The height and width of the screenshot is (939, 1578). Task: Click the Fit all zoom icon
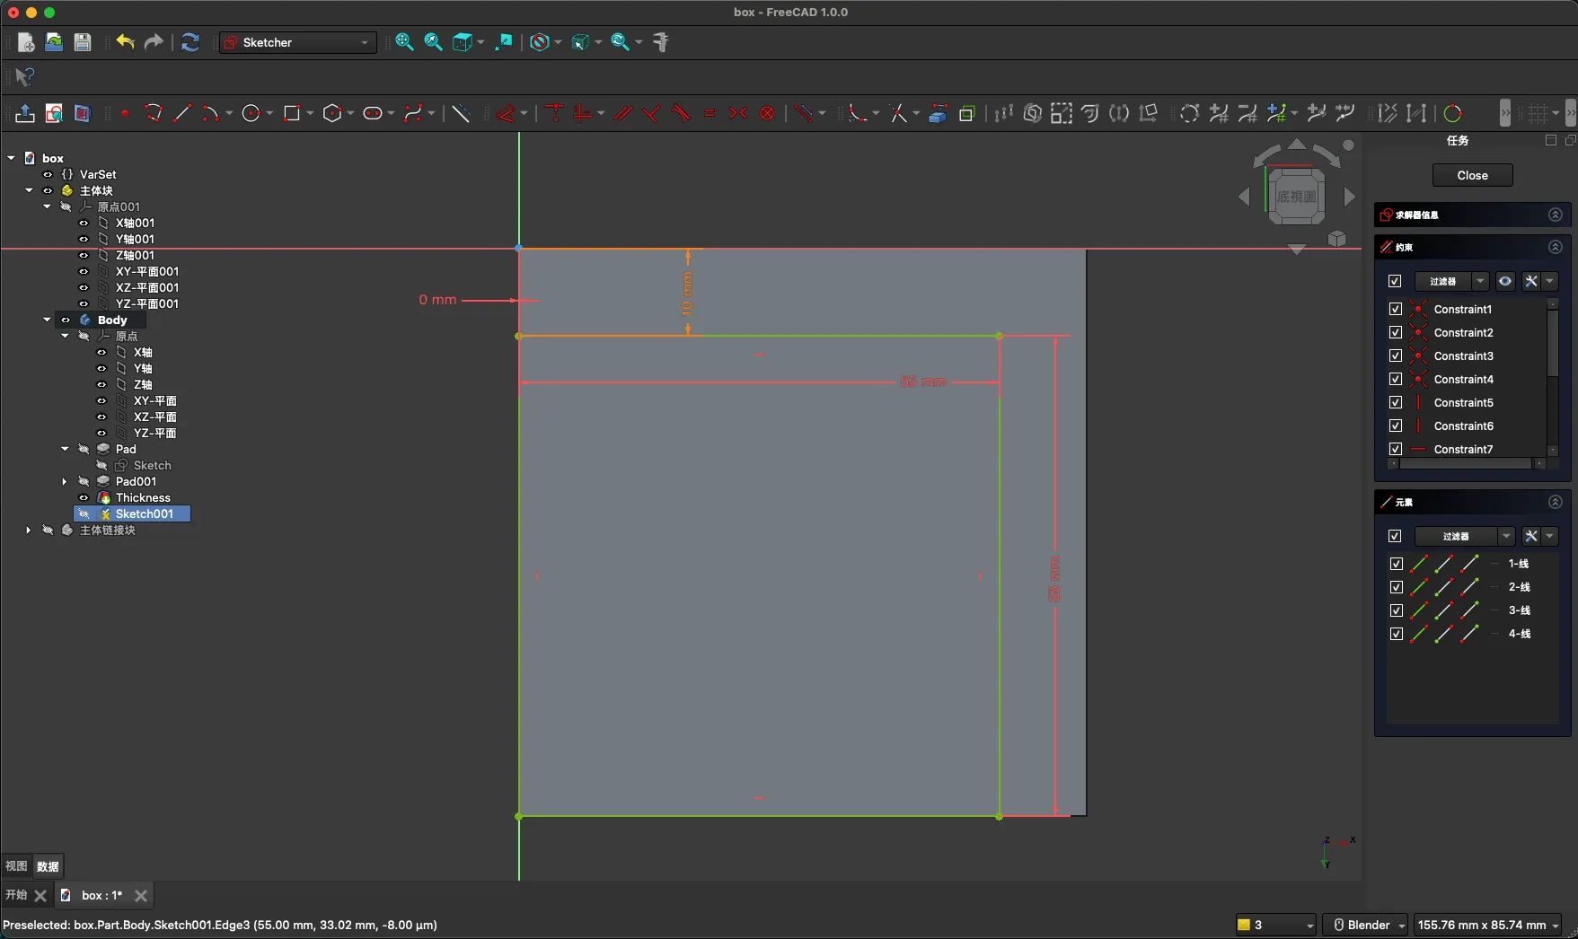click(x=404, y=42)
